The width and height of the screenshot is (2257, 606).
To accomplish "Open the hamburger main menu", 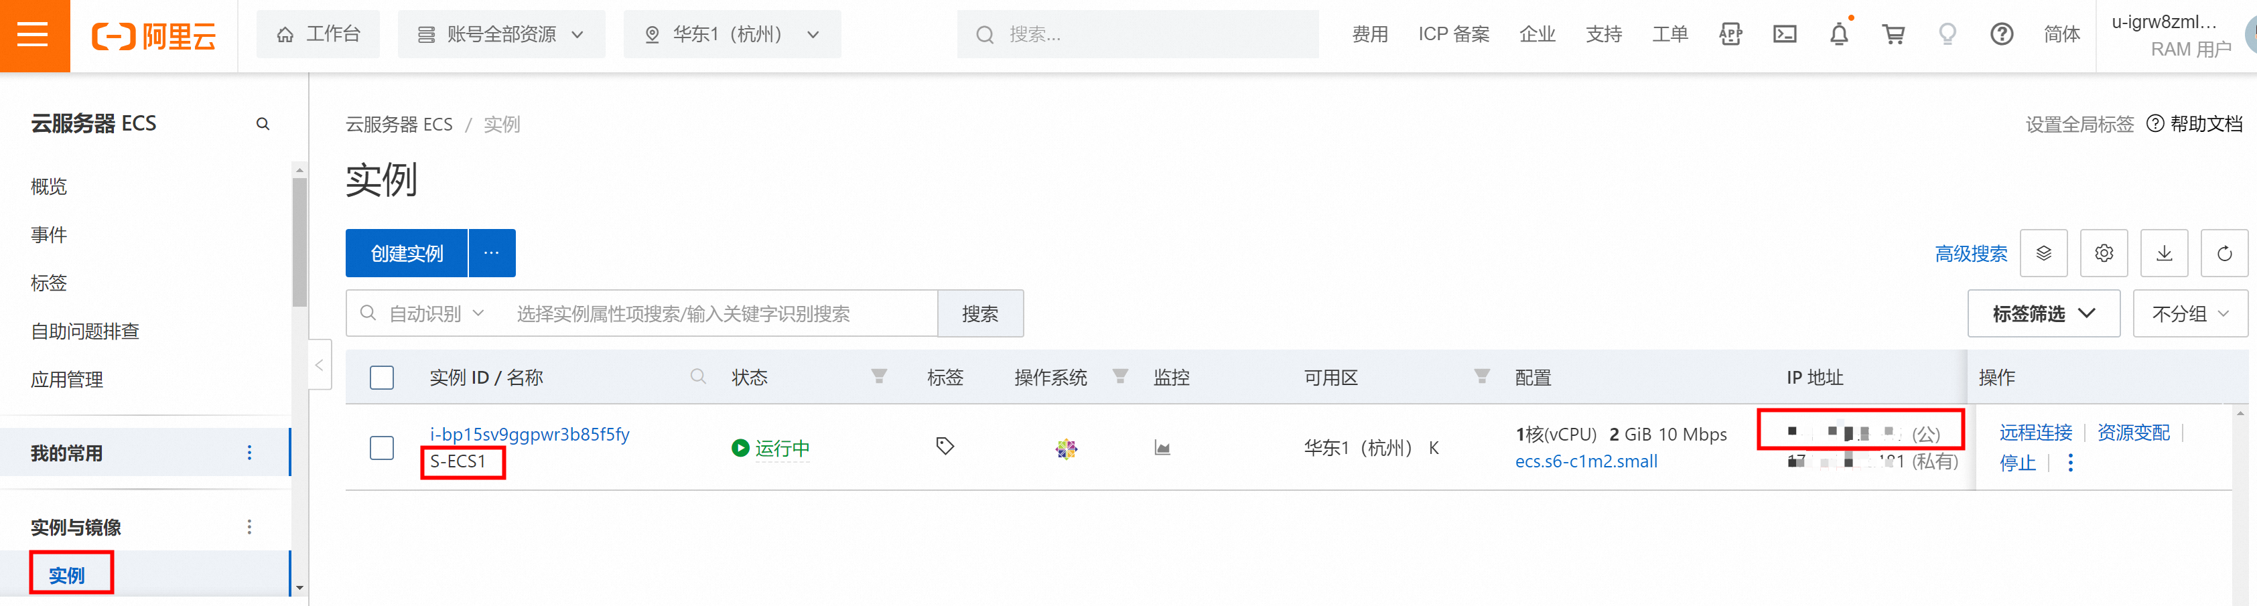I will click(33, 35).
